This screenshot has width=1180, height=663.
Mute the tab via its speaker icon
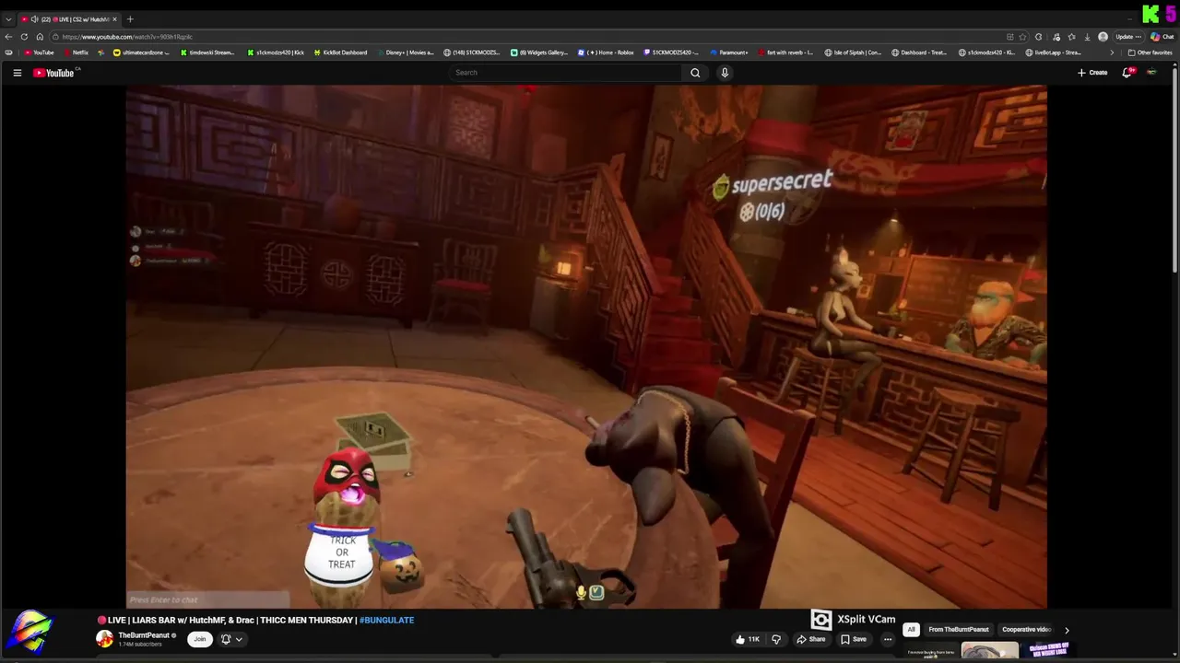click(x=34, y=19)
